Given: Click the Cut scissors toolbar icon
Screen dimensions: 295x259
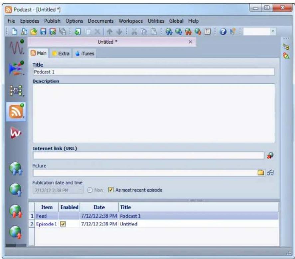Looking at the screenshot, I should tap(134, 31).
